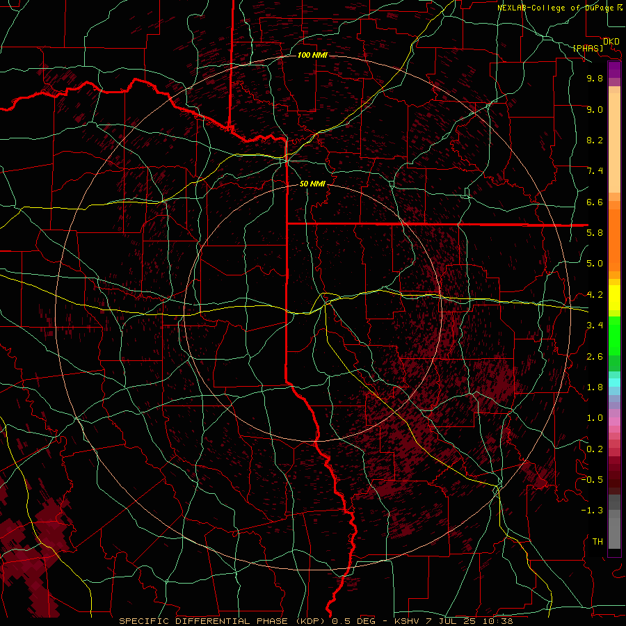This screenshot has height=626, width=626.
Task: Click the -0.5 scale value
Action: click(592, 480)
